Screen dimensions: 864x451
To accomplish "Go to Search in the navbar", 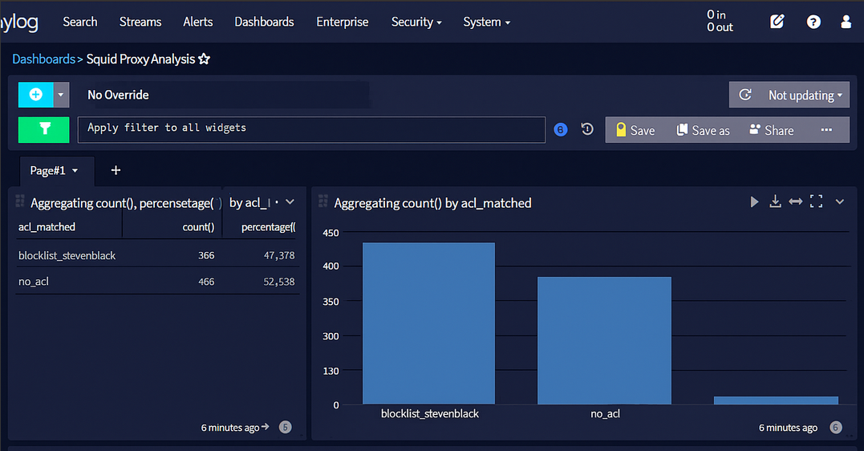I will pyautogui.click(x=80, y=22).
